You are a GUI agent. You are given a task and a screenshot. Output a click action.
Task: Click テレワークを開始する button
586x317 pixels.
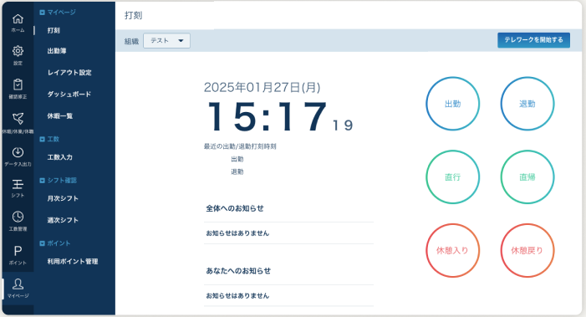pos(533,40)
